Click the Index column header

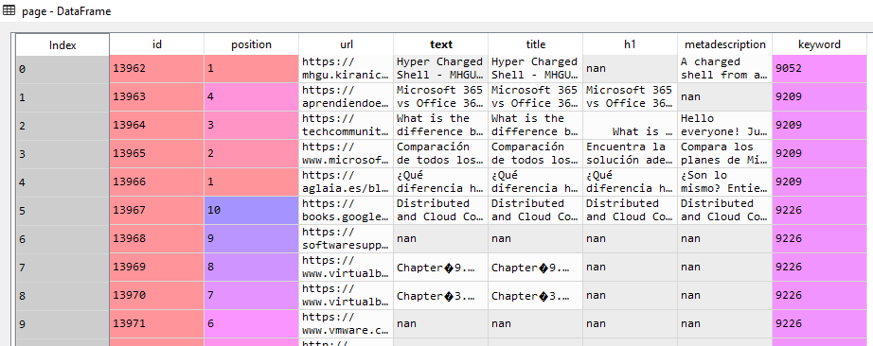click(x=62, y=44)
